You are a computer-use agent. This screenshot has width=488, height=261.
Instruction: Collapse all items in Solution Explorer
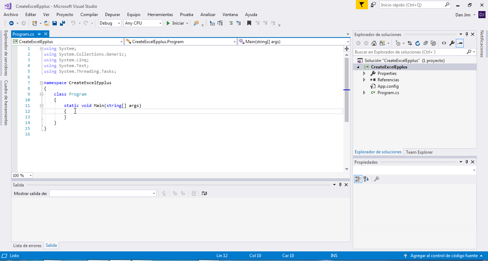pos(425,43)
